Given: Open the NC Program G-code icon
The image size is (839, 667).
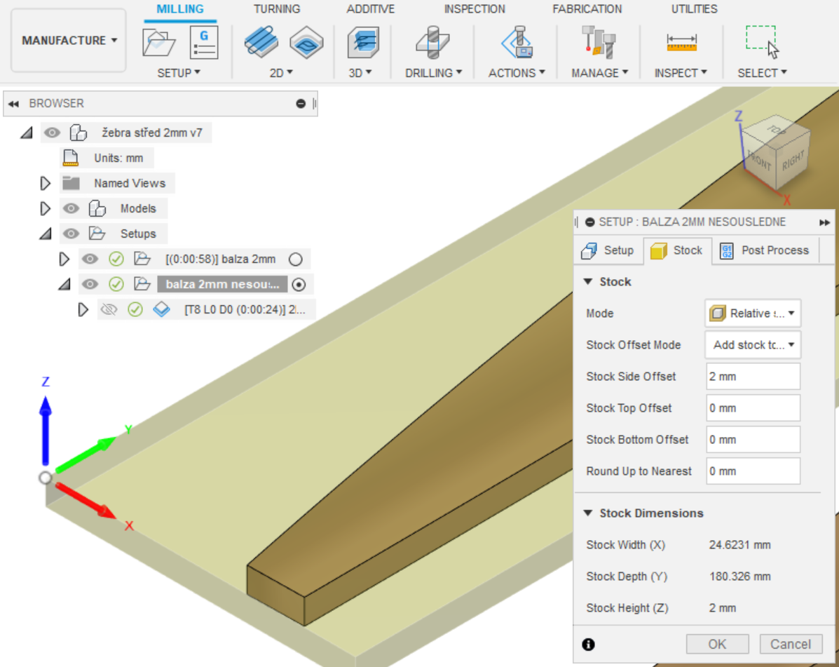Looking at the screenshot, I should pyautogui.click(x=204, y=43).
